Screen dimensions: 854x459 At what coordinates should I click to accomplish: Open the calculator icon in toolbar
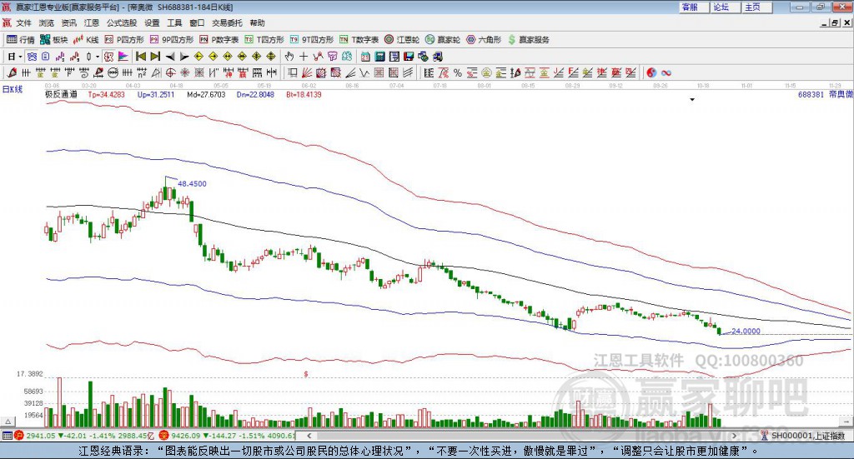tap(379, 57)
